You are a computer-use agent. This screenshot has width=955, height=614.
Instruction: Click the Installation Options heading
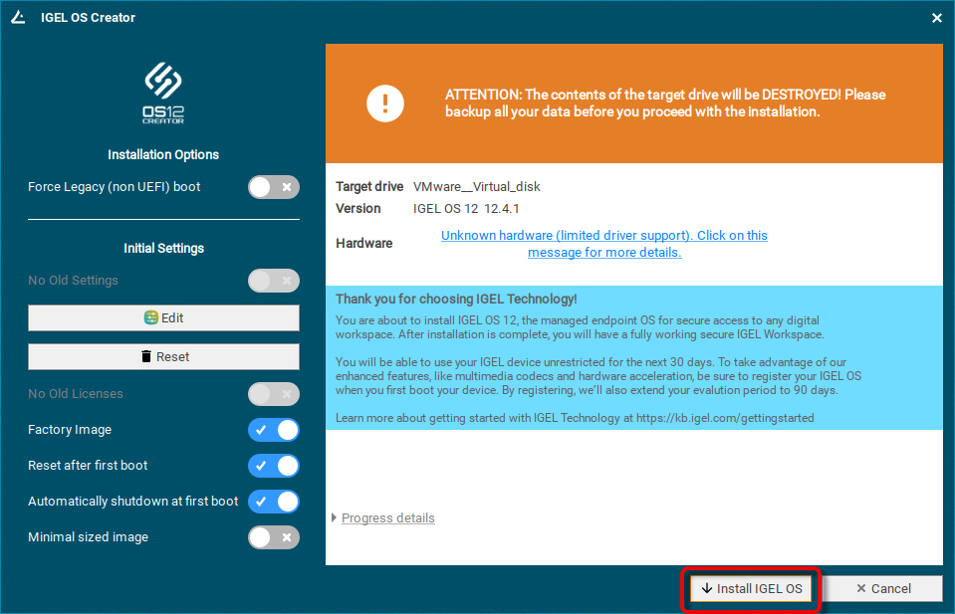pos(163,155)
